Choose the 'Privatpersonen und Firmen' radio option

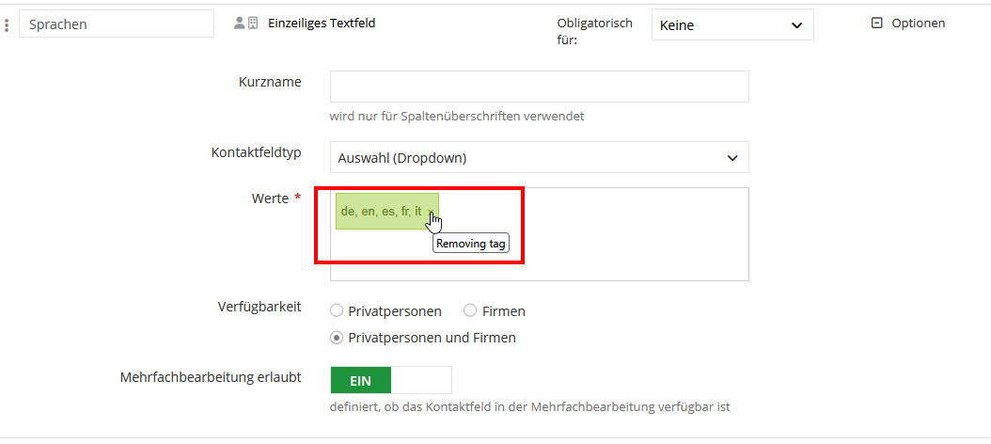coord(337,338)
